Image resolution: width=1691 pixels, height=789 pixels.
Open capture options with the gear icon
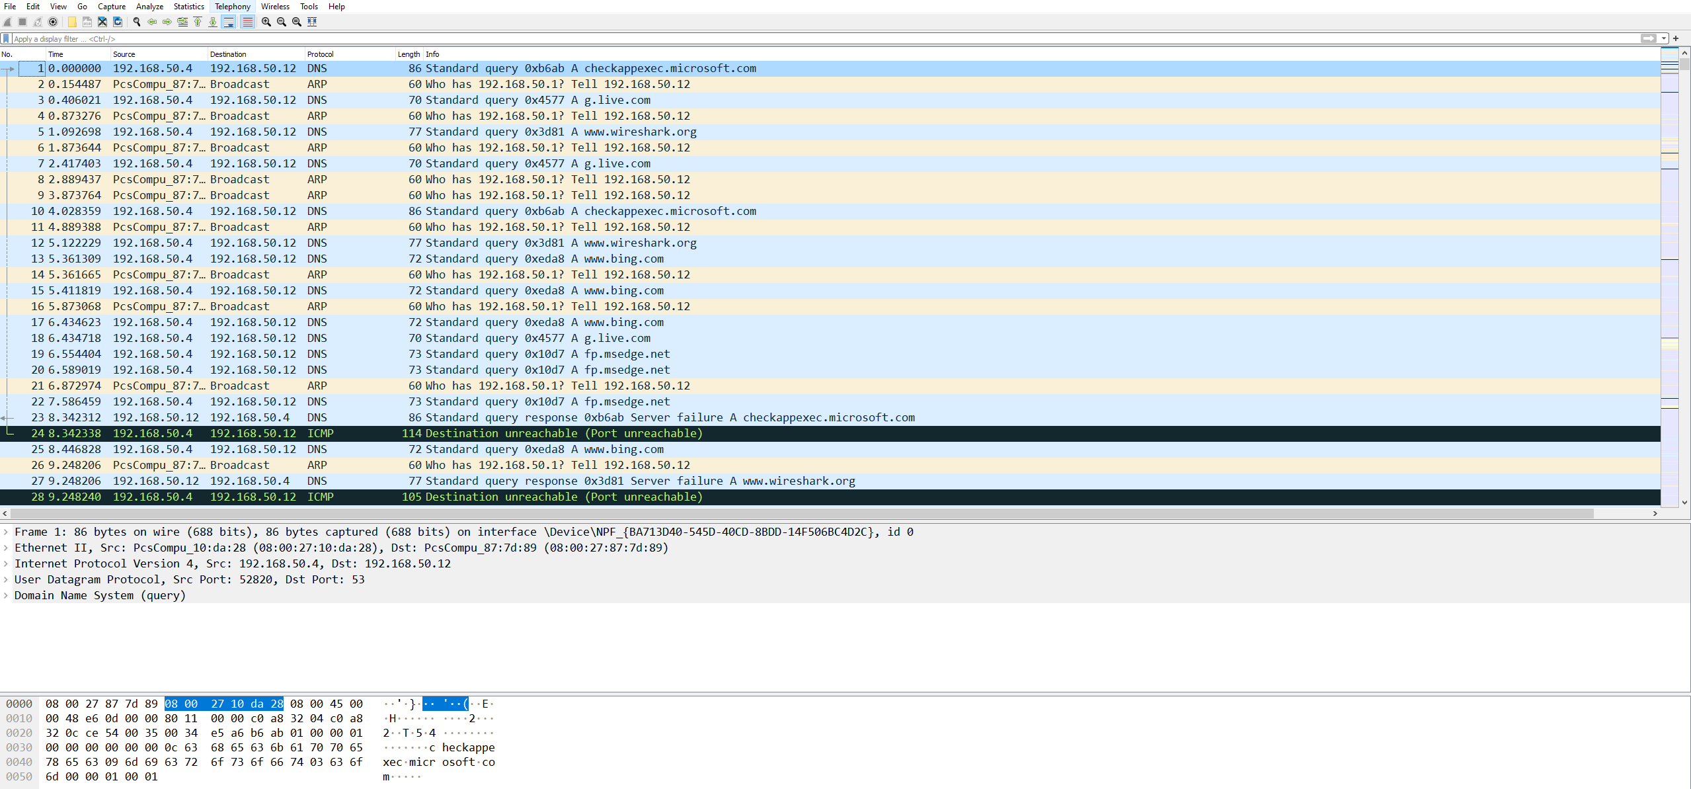(x=53, y=22)
